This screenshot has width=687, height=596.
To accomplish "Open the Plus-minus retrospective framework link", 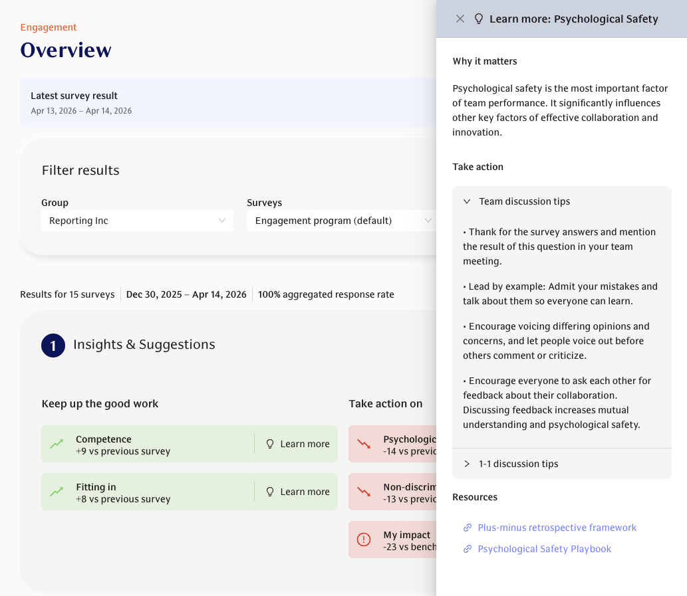I will tap(557, 528).
